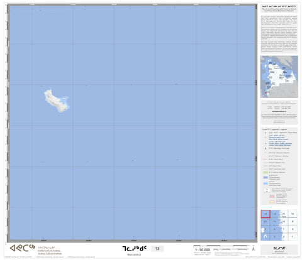Click the north arrow symbol
This screenshot has width=302, height=260.
(x=254, y=248)
